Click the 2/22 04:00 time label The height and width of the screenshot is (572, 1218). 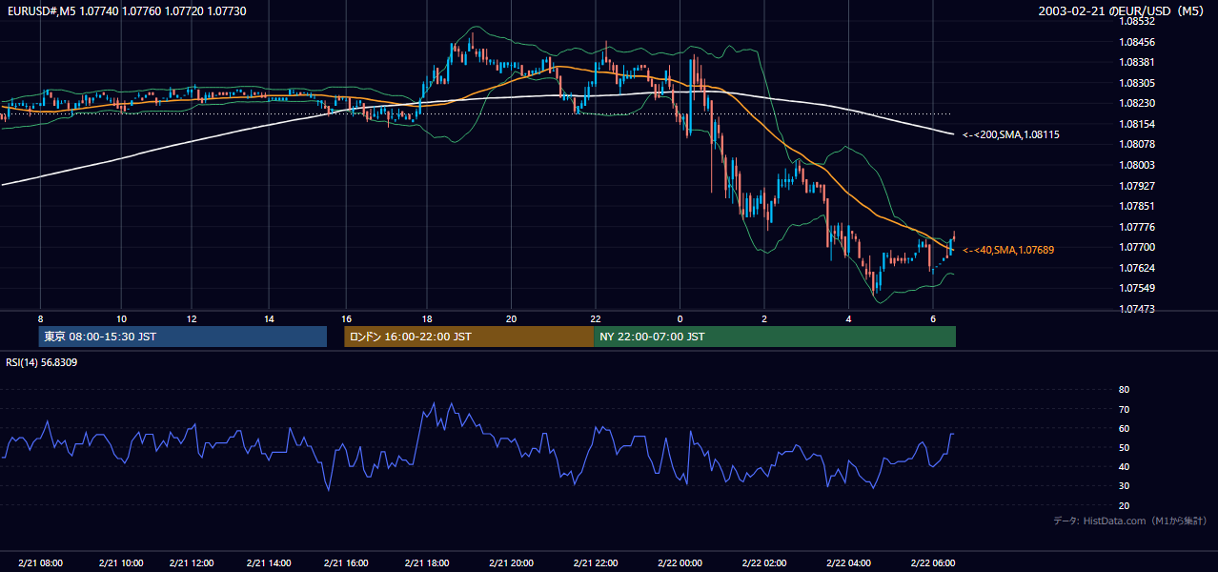tap(848, 562)
